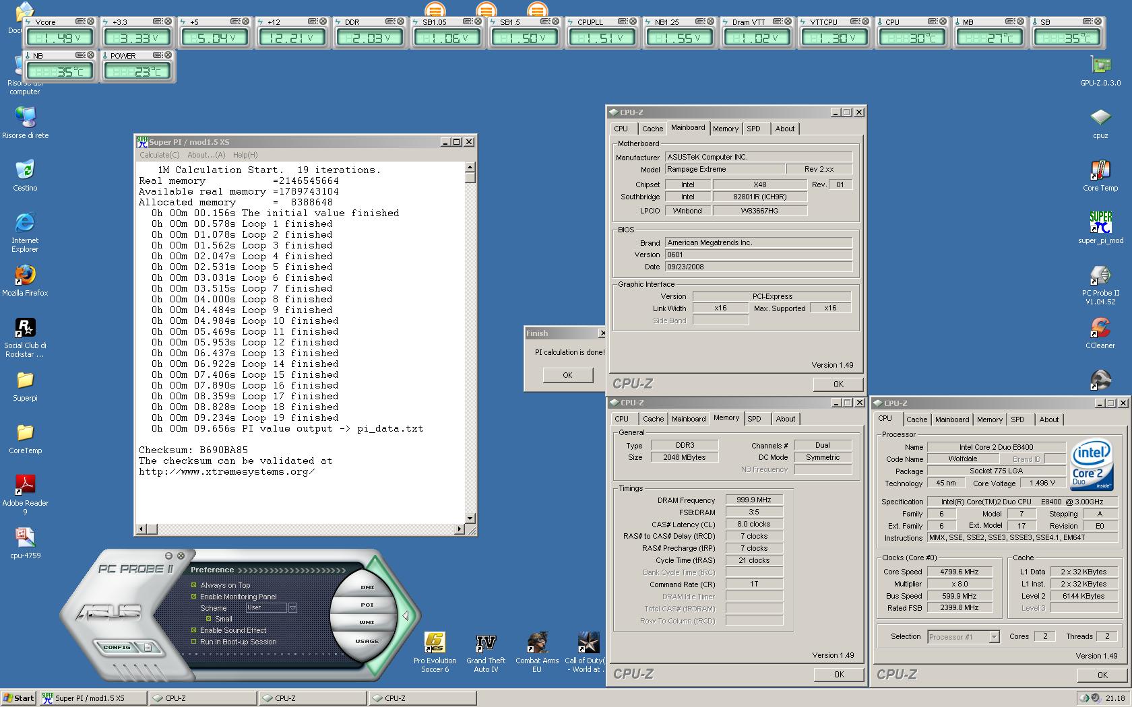Collapse PC Probe II with the triangle arrow

[405, 615]
